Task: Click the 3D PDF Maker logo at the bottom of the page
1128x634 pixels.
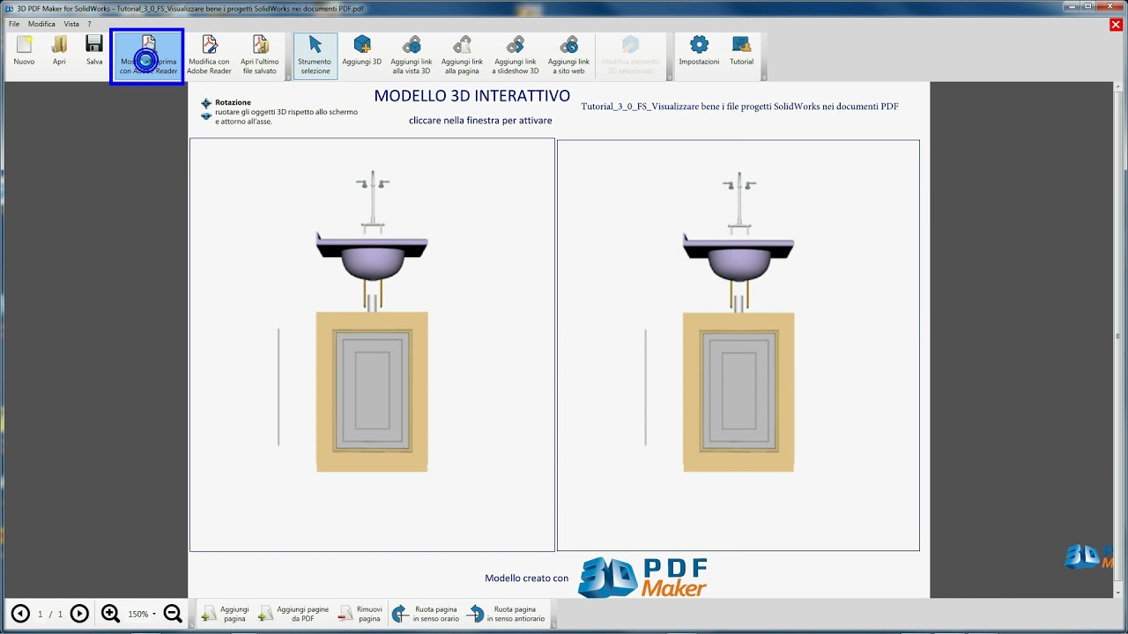Action: 642,578
